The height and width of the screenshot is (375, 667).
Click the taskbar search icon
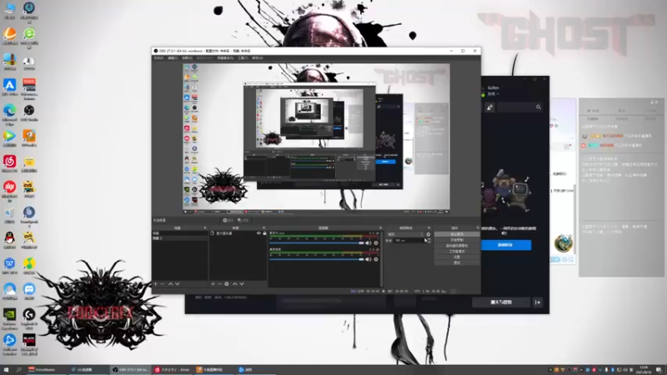tap(18, 370)
